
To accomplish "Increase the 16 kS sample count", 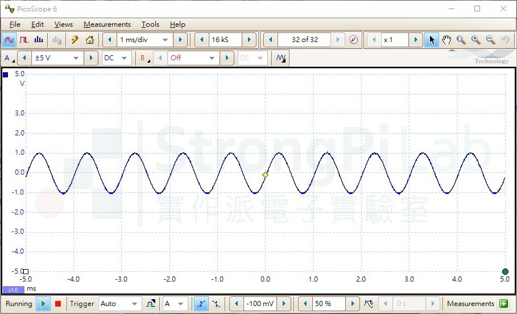I will coord(249,40).
